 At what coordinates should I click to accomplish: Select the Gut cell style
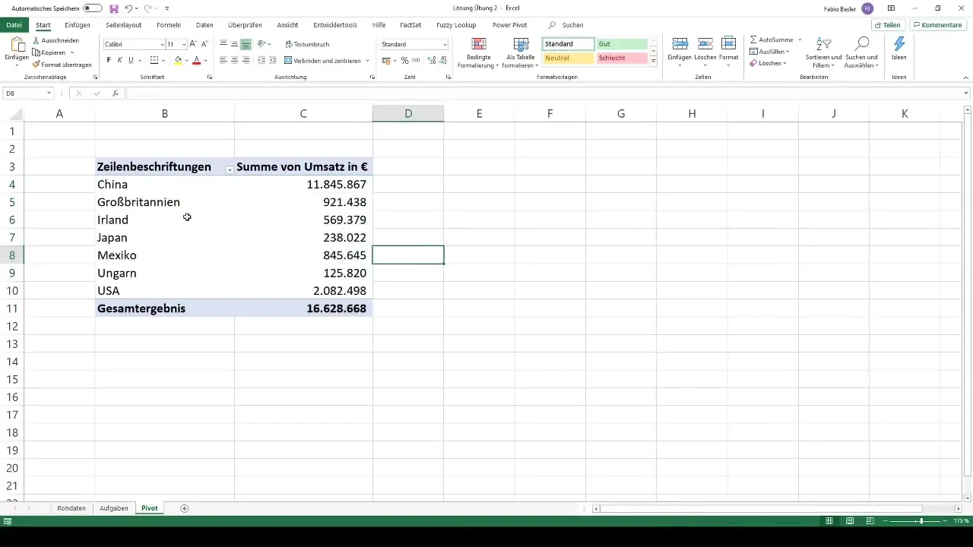pos(621,44)
